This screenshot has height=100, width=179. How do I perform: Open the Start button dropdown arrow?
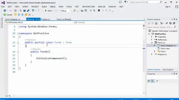click(x=53, y=11)
